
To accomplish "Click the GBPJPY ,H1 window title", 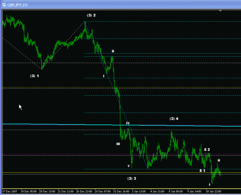I will tap(17, 5).
